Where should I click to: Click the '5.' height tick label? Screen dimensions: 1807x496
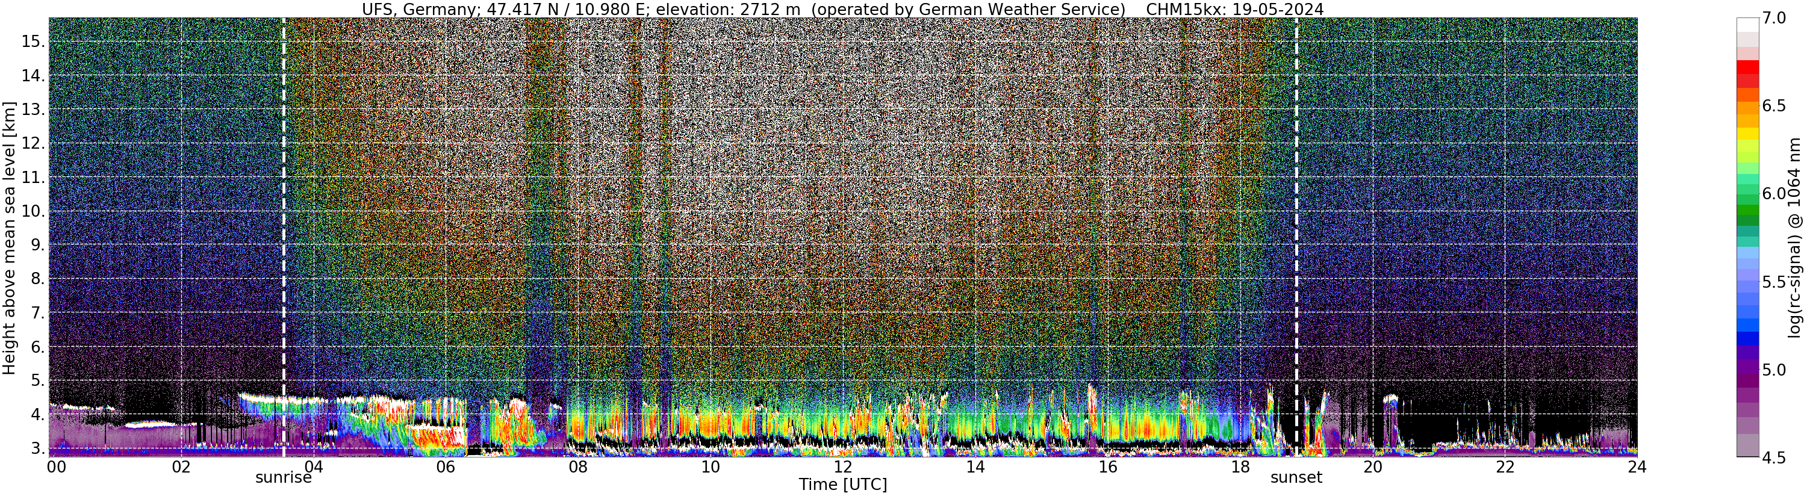click(37, 380)
